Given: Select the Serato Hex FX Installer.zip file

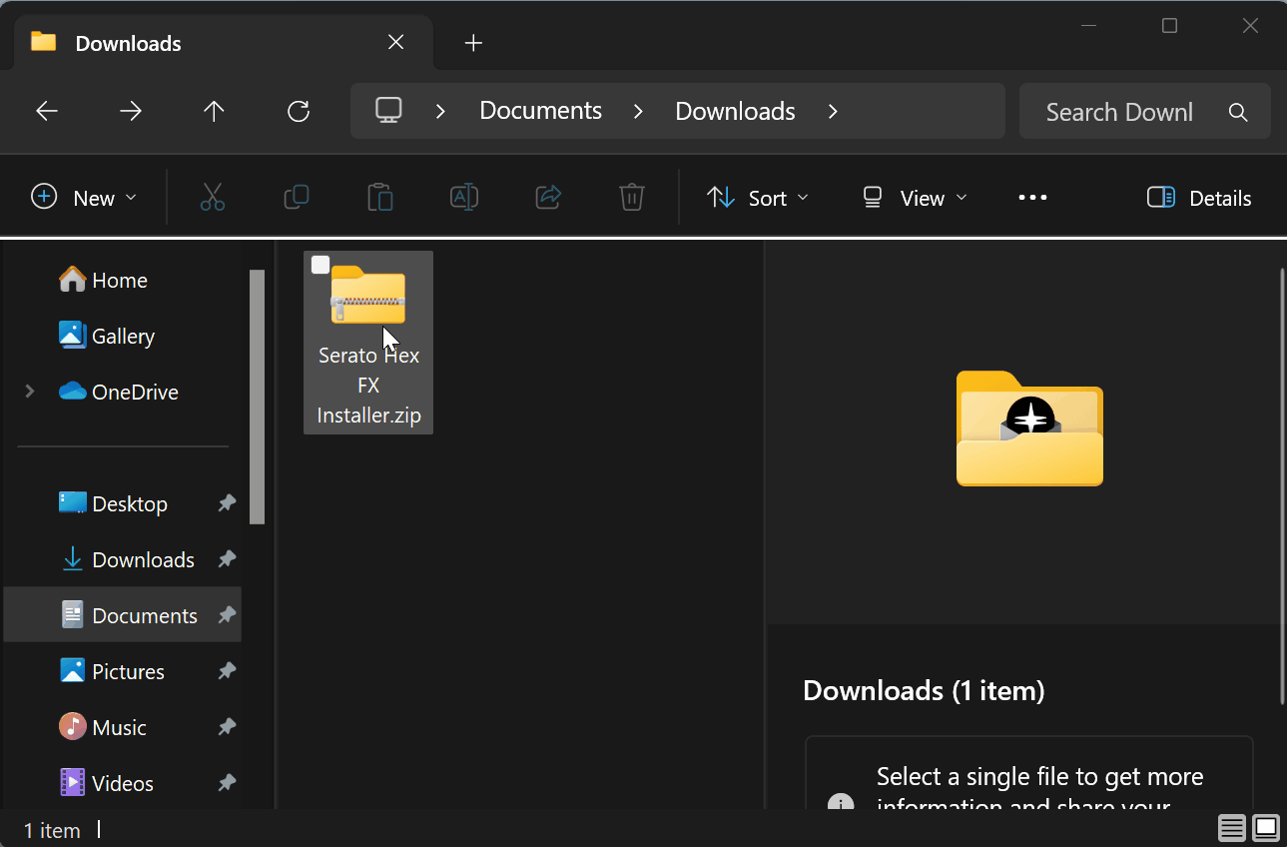Looking at the screenshot, I should point(368,343).
